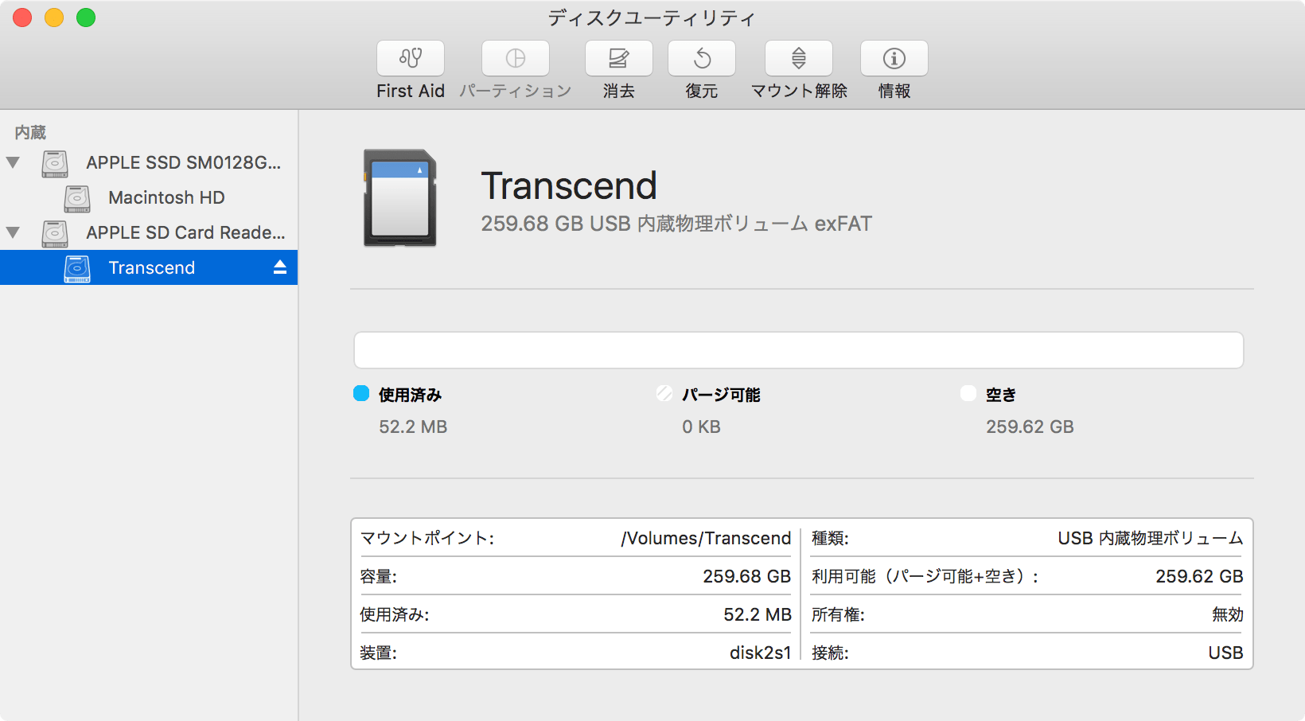
Task: Click the 消去 (Erase) toolbar icon
Action: [x=619, y=58]
